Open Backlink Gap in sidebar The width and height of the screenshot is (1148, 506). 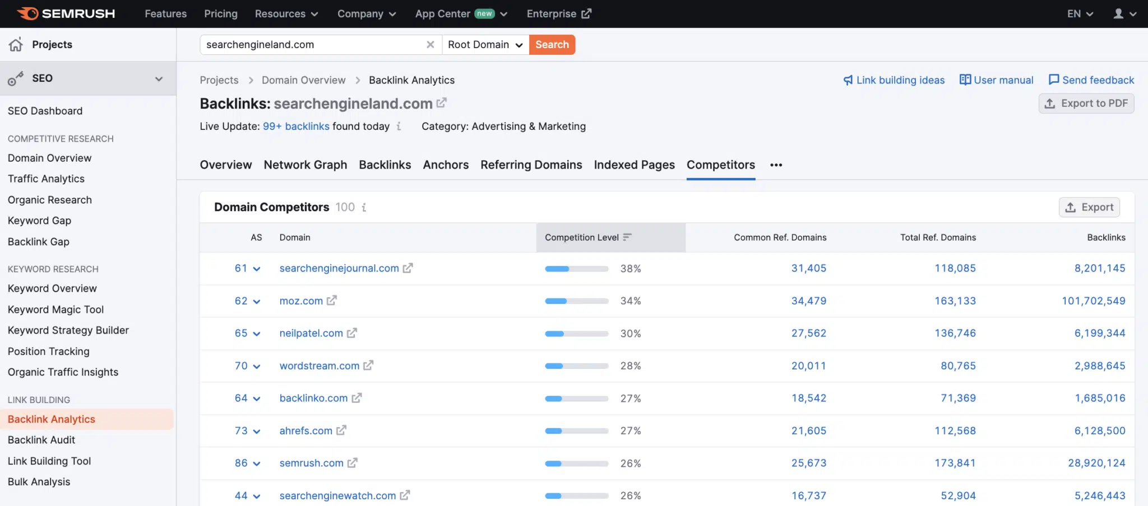(x=38, y=242)
